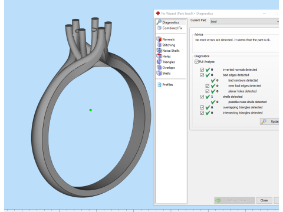Click the Holes cube icon
283x212 pixels.
pos(159,57)
